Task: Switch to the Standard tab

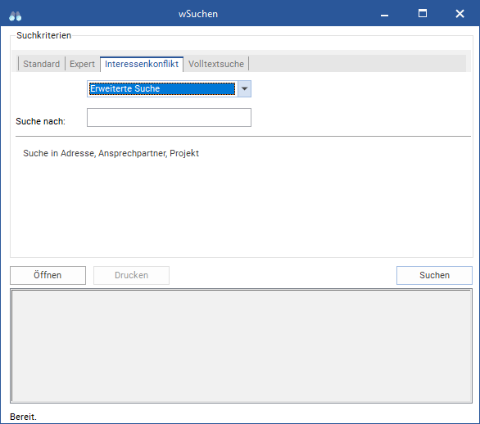Action: 41,64
